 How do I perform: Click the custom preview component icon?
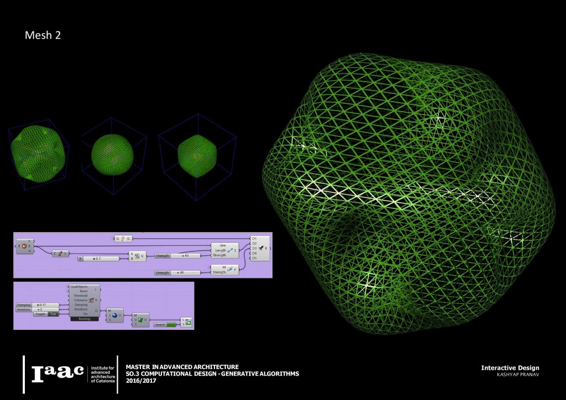click(189, 323)
